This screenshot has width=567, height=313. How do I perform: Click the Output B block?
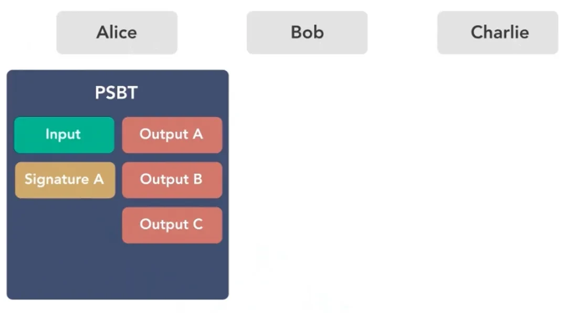[172, 180]
